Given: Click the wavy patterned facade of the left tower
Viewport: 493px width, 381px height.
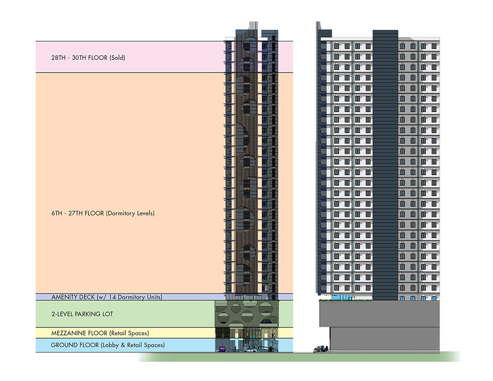Looking at the screenshot, I should pos(247,165).
